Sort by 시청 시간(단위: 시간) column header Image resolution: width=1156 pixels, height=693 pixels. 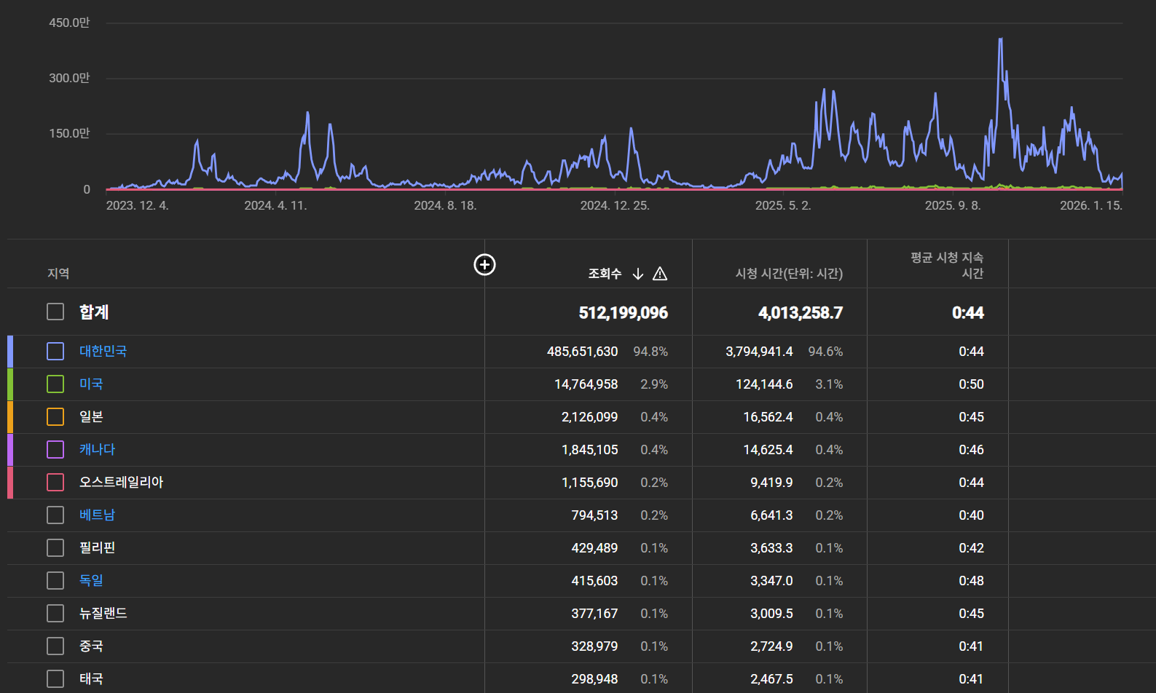788,274
